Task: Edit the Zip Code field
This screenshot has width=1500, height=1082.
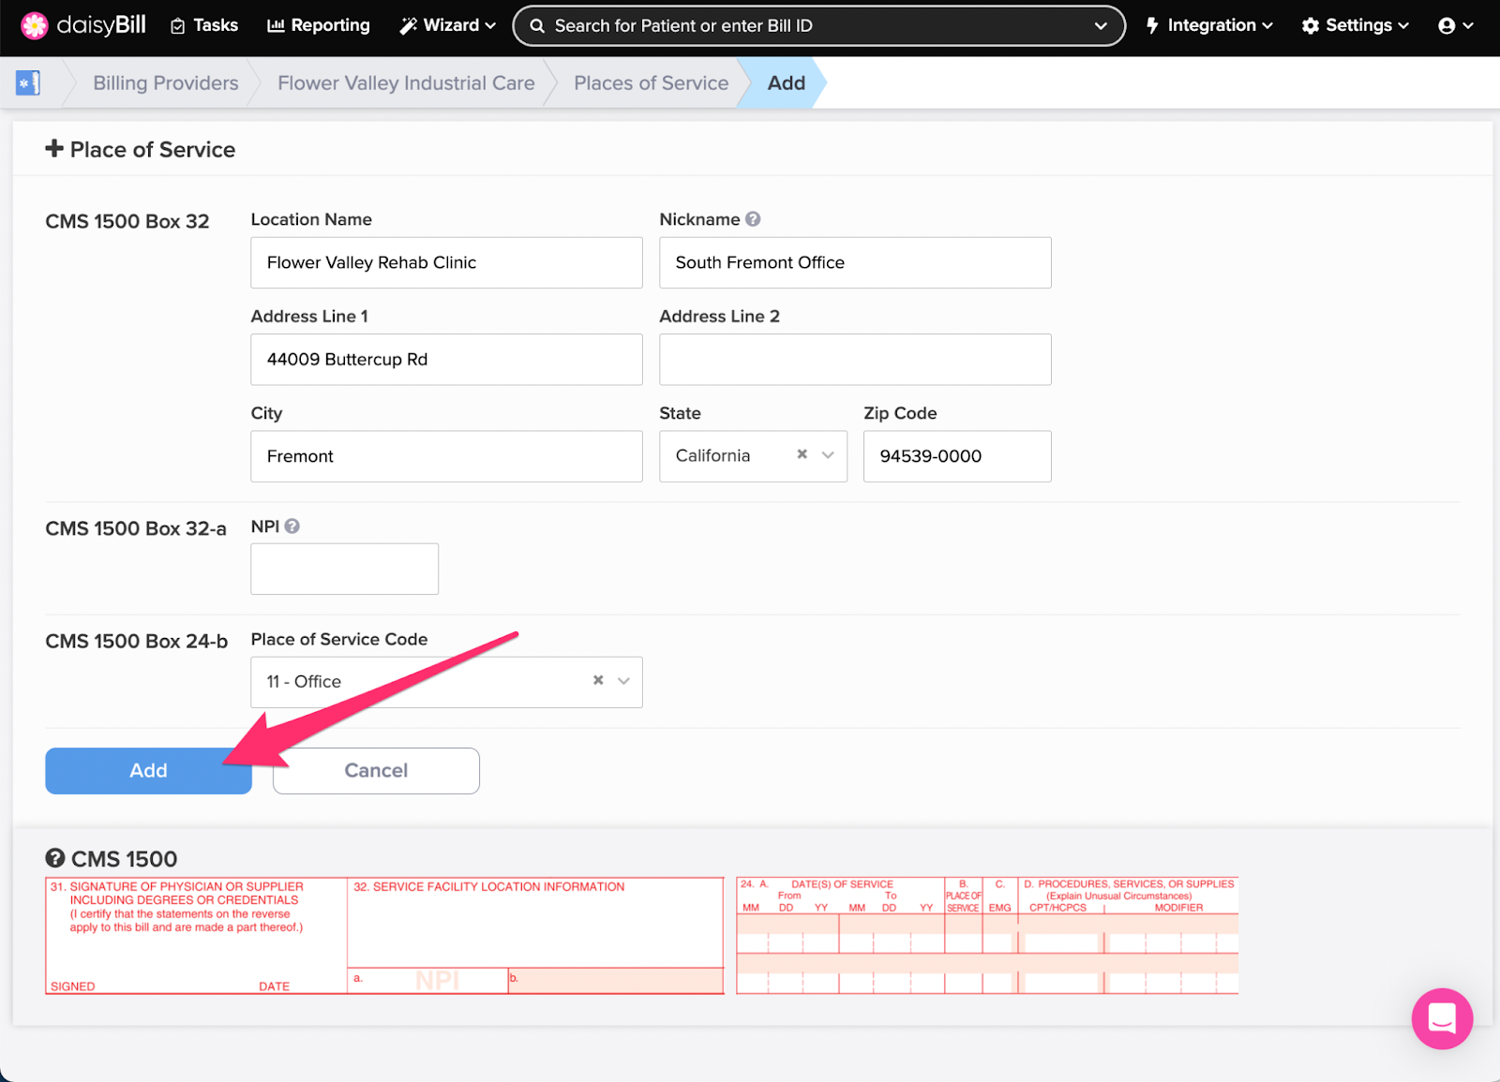Action: 957,456
